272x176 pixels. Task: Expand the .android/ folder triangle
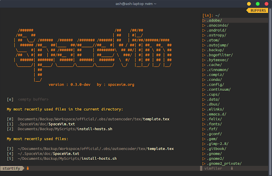pos(204,30)
